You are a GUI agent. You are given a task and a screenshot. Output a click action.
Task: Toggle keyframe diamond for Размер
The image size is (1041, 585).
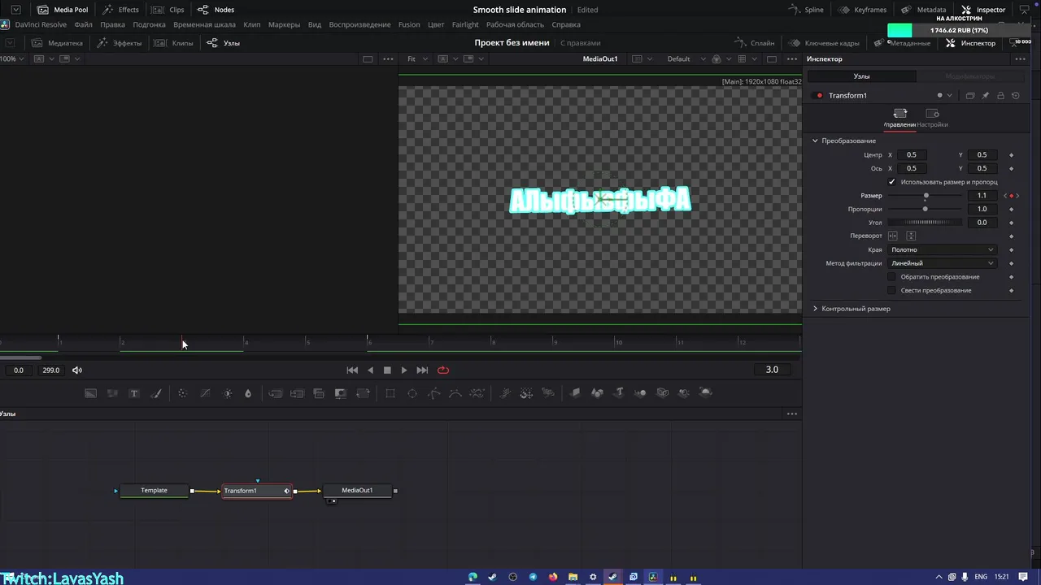pyautogui.click(x=1011, y=196)
